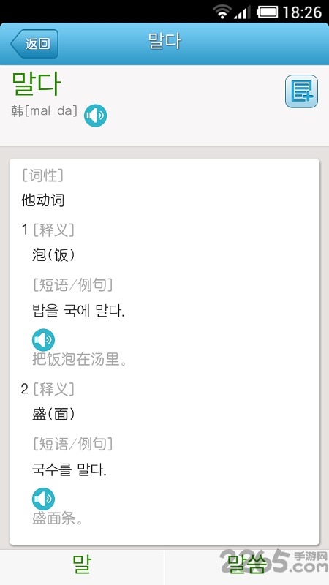Viewport: 329px width, 585px height.
Task: Tap translation 盛面条。
Action: tap(57, 518)
